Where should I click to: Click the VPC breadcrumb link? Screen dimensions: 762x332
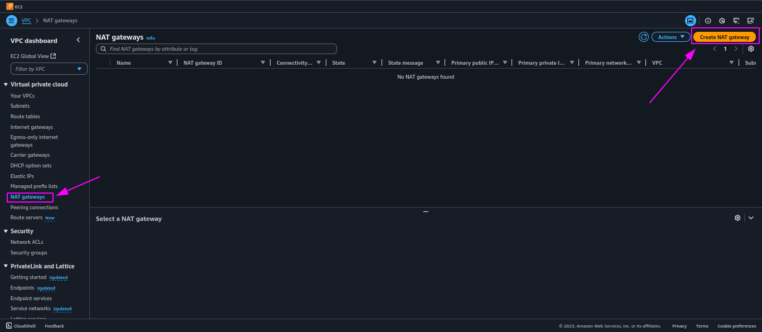click(26, 21)
